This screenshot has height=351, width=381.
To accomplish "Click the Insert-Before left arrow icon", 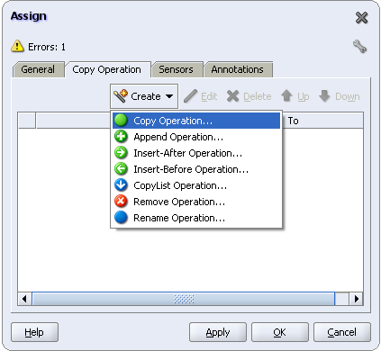I will (121, 169).
